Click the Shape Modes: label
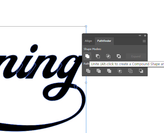 pyautogui.click(x=92, y=49)
